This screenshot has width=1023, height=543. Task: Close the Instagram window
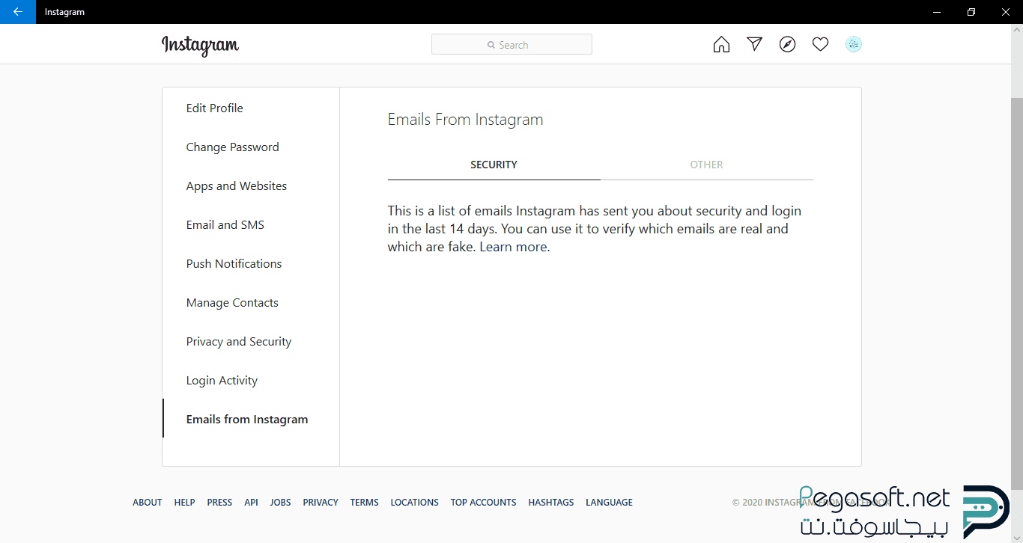pyautogui.click(x=1005, y=12)
